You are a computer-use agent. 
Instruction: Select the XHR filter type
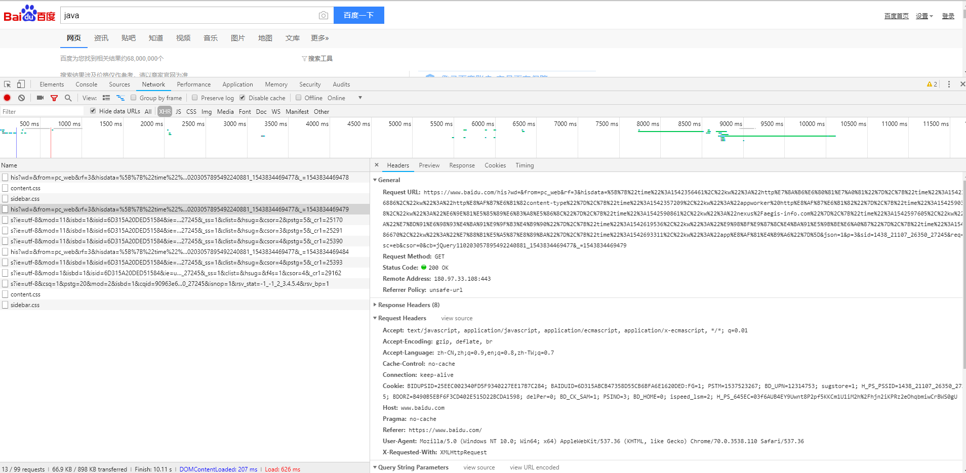coord(165,111)
